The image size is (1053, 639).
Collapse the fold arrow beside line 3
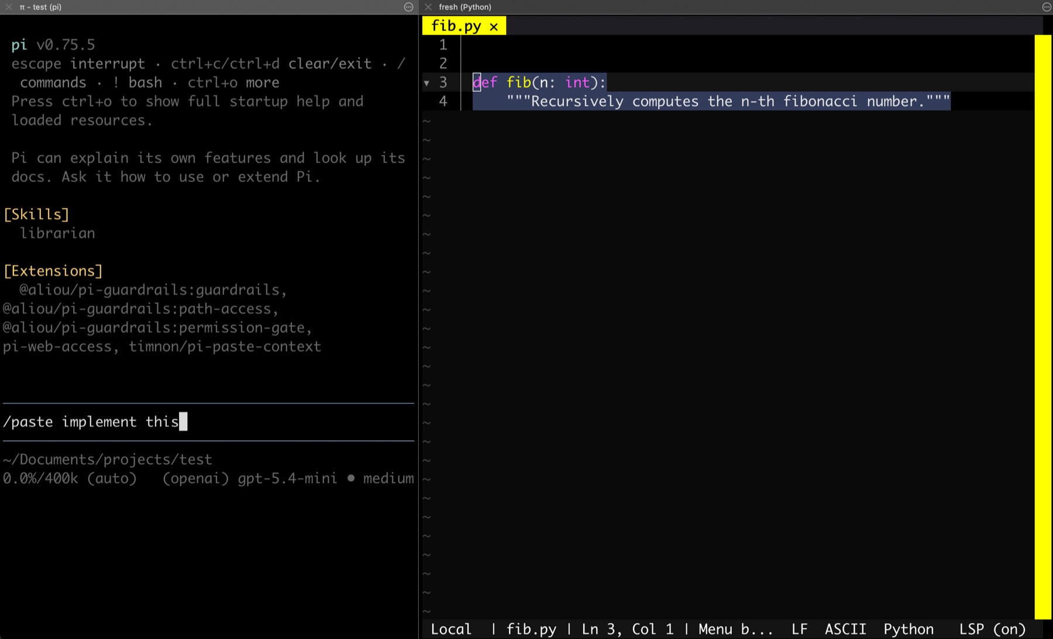click(x=426, y=83)
